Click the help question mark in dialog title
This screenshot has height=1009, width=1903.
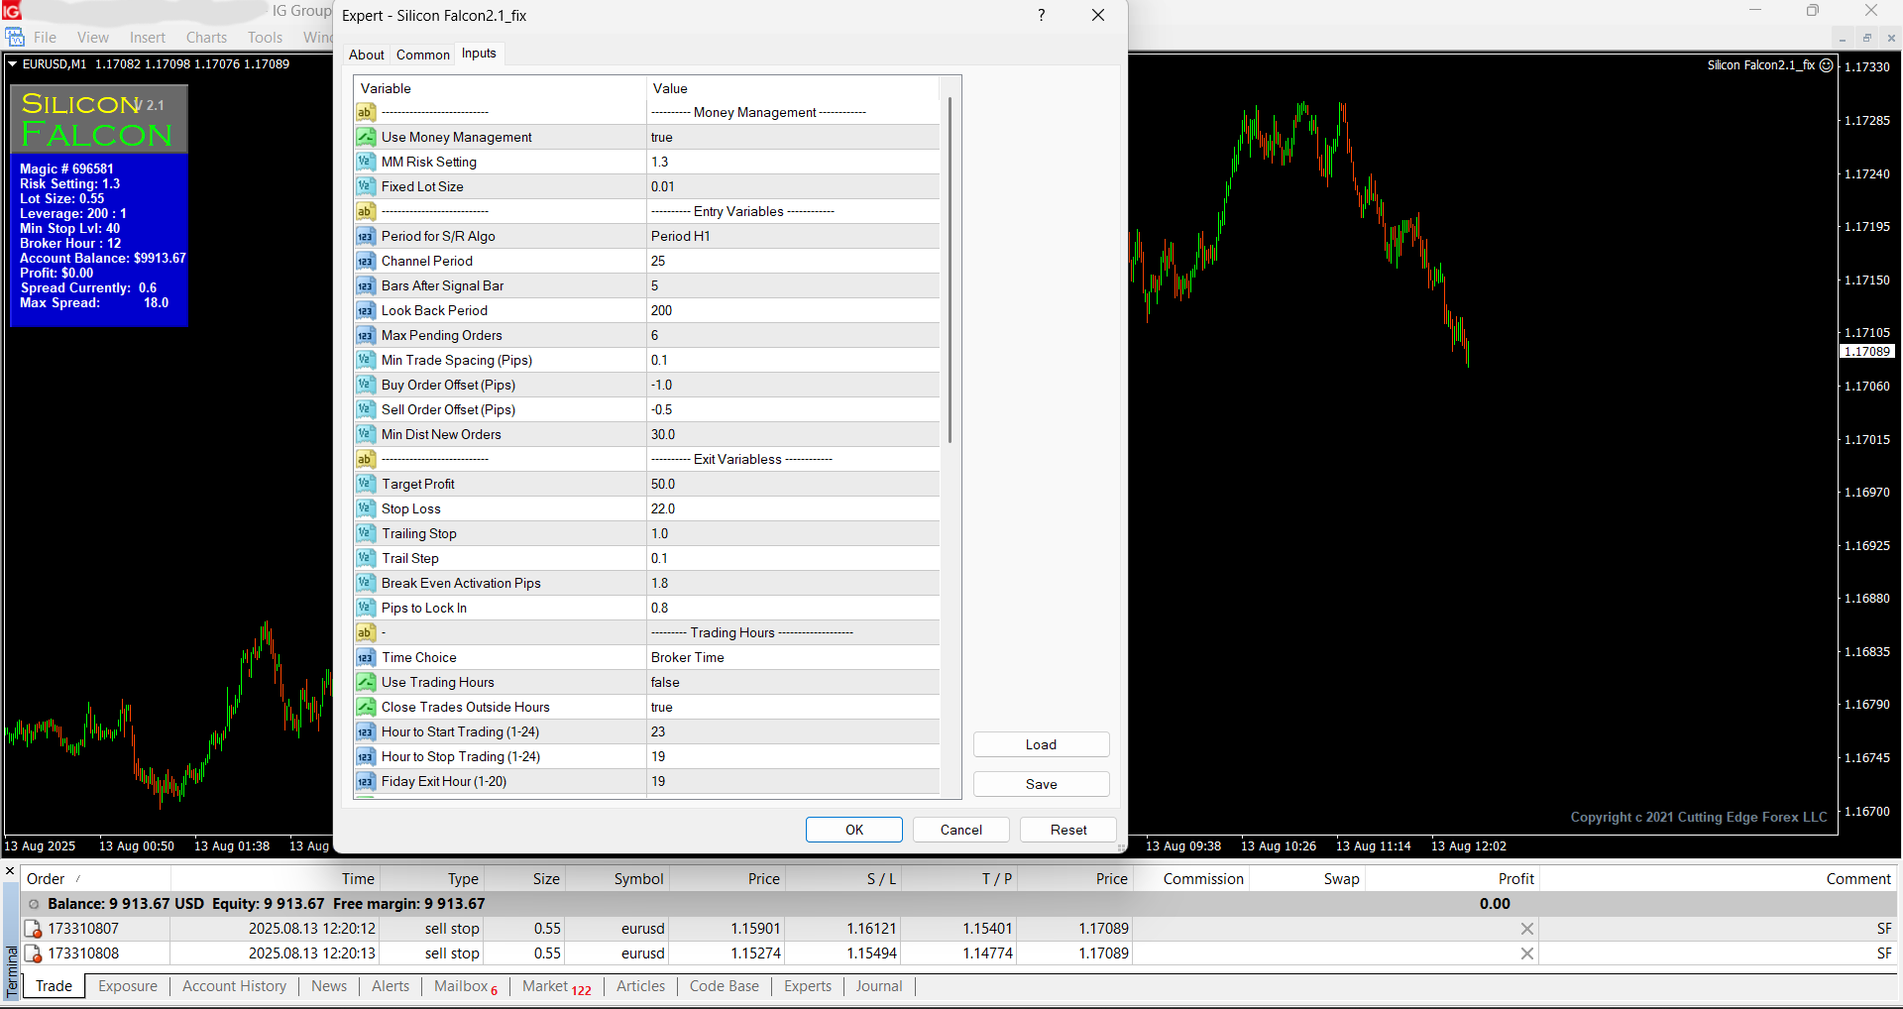click(x=1041, y=15)
